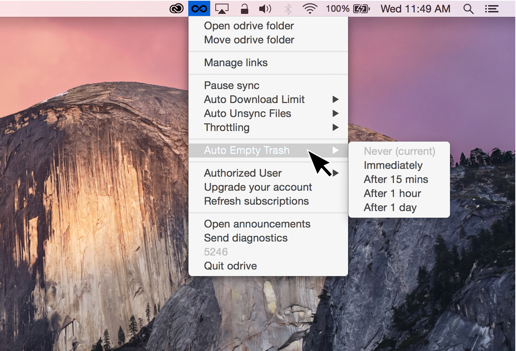The image size is (516, 351).
Task: Click the 100% battery percentage
Action: (x=337, y=9)
